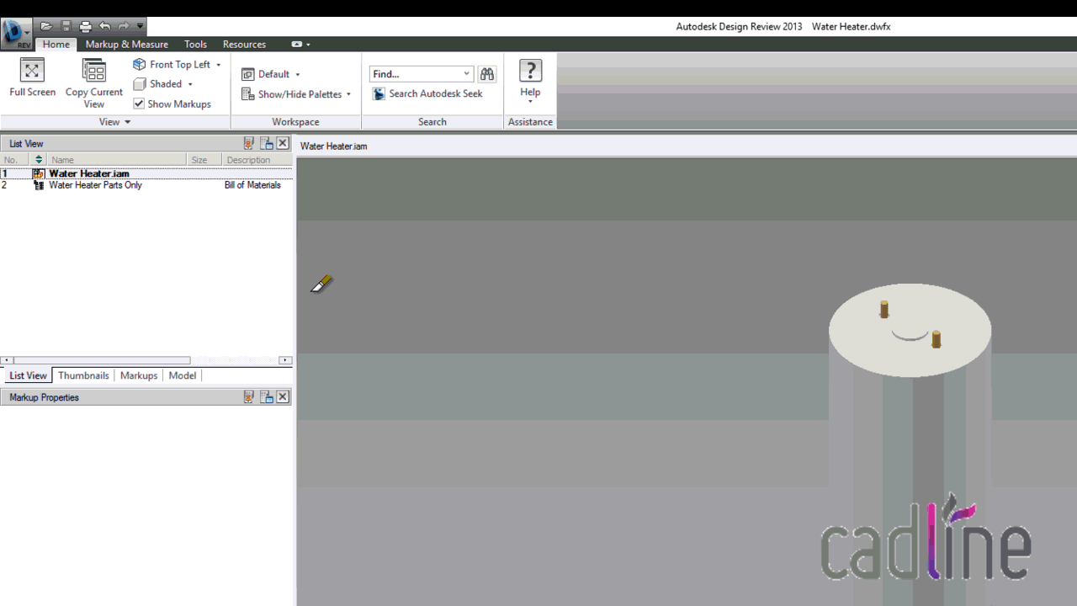Expand the Show/Hide Palettes dropdown arrow
1077x606 pixels.
(348, 94)
